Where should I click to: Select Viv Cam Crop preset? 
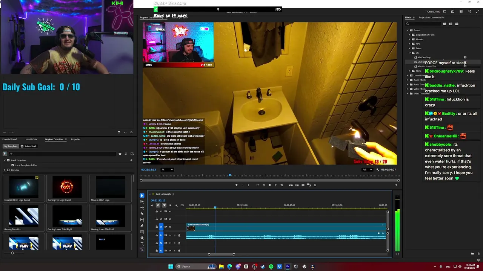click(424, 58)
